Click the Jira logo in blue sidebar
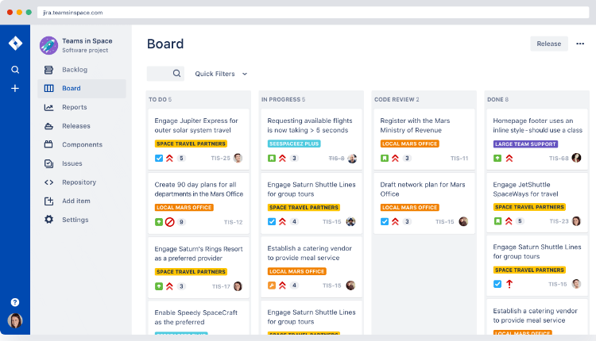This screenshot has width=596, height=341. tap(15, 44)
